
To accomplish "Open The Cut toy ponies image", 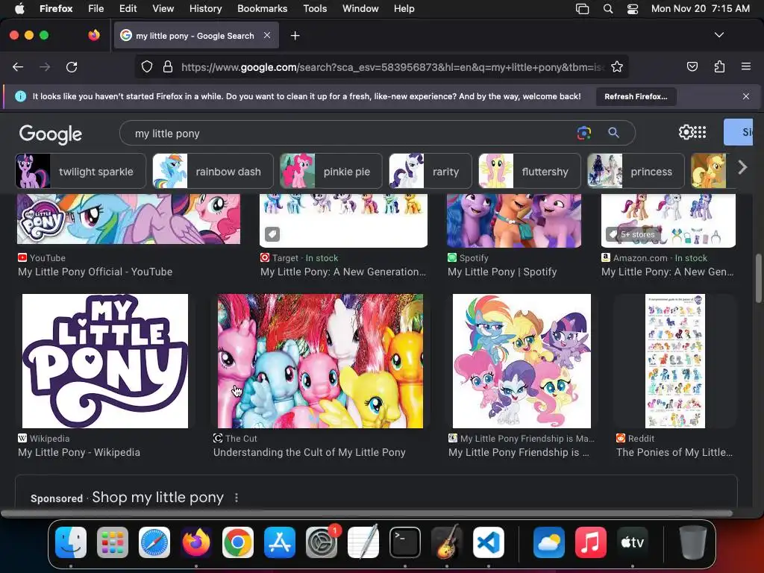I will 320,361.
